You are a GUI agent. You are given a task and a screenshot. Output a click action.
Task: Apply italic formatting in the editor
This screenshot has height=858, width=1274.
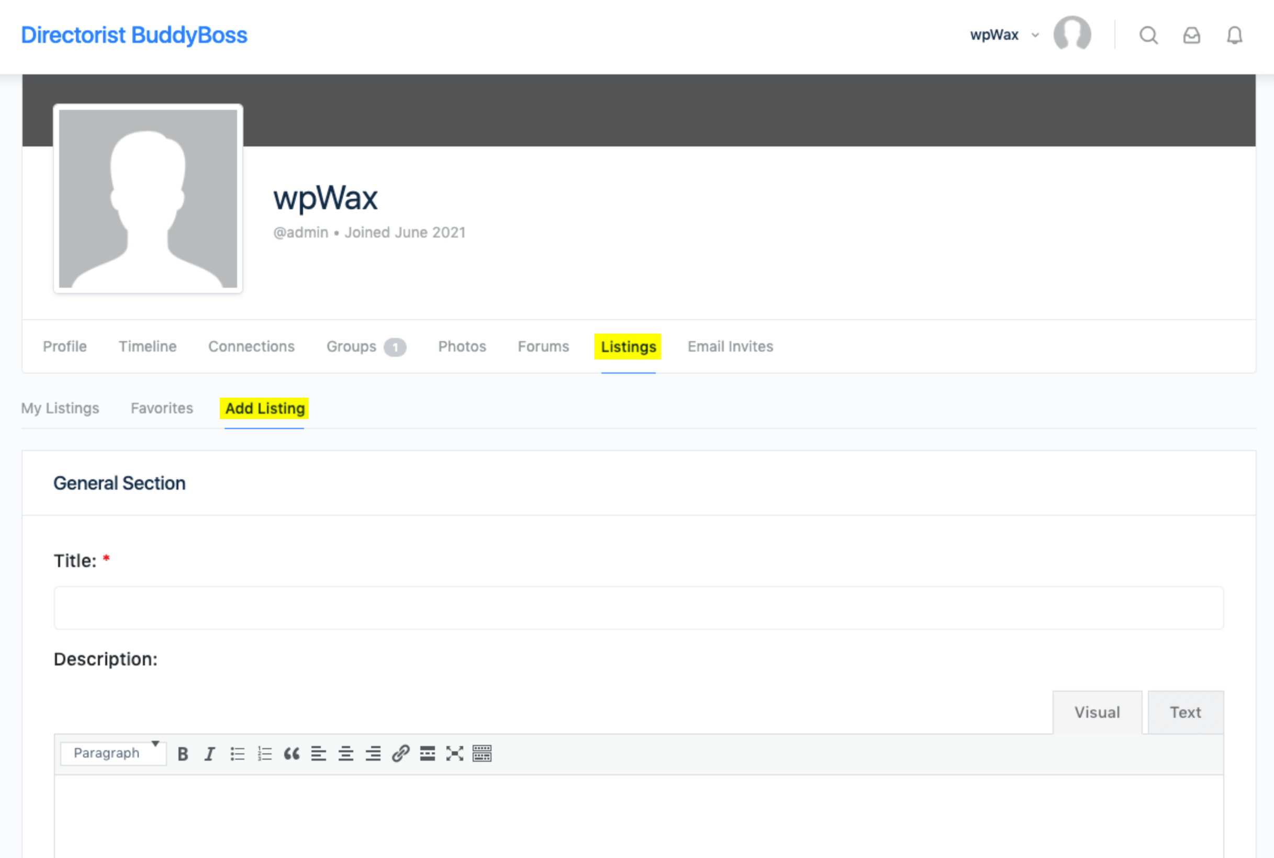tap(209, 753)
